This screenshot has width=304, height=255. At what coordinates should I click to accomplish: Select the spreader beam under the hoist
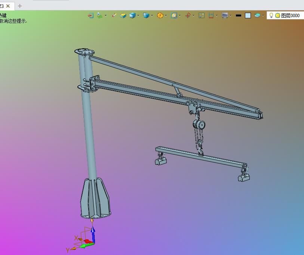pyautogui.click(x=201, y=157)
